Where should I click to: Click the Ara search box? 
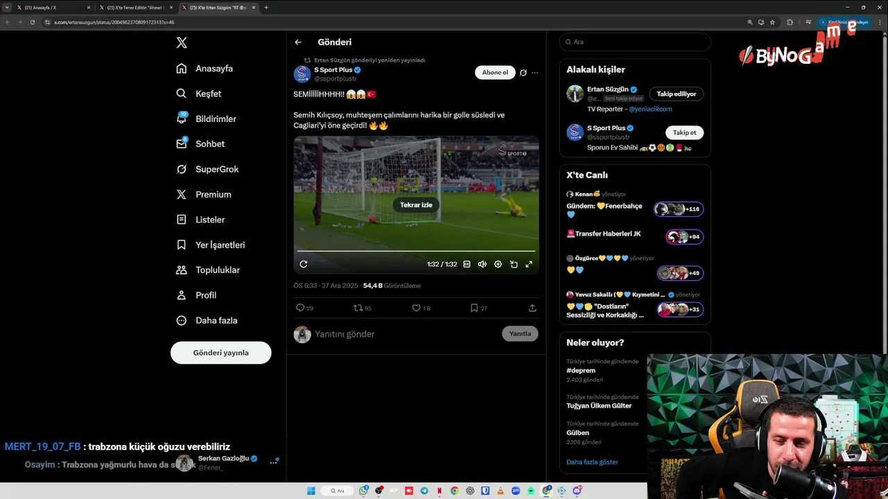pos(635,42)
